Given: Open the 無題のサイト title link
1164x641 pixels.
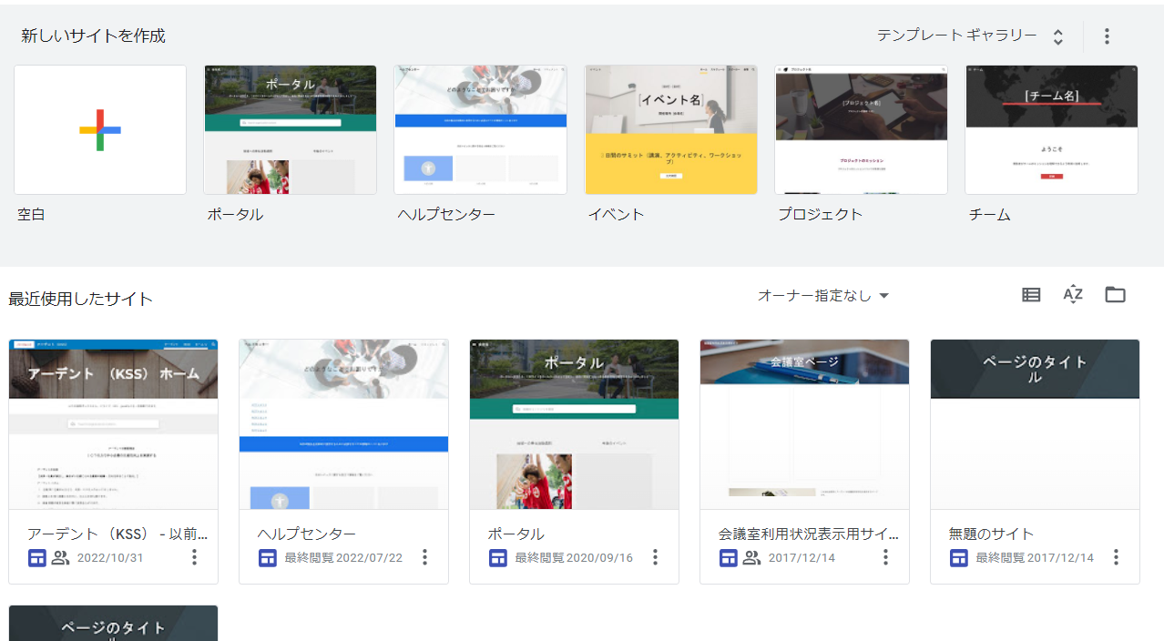Looking at the screenshot, I should click(x=991, y=534).
